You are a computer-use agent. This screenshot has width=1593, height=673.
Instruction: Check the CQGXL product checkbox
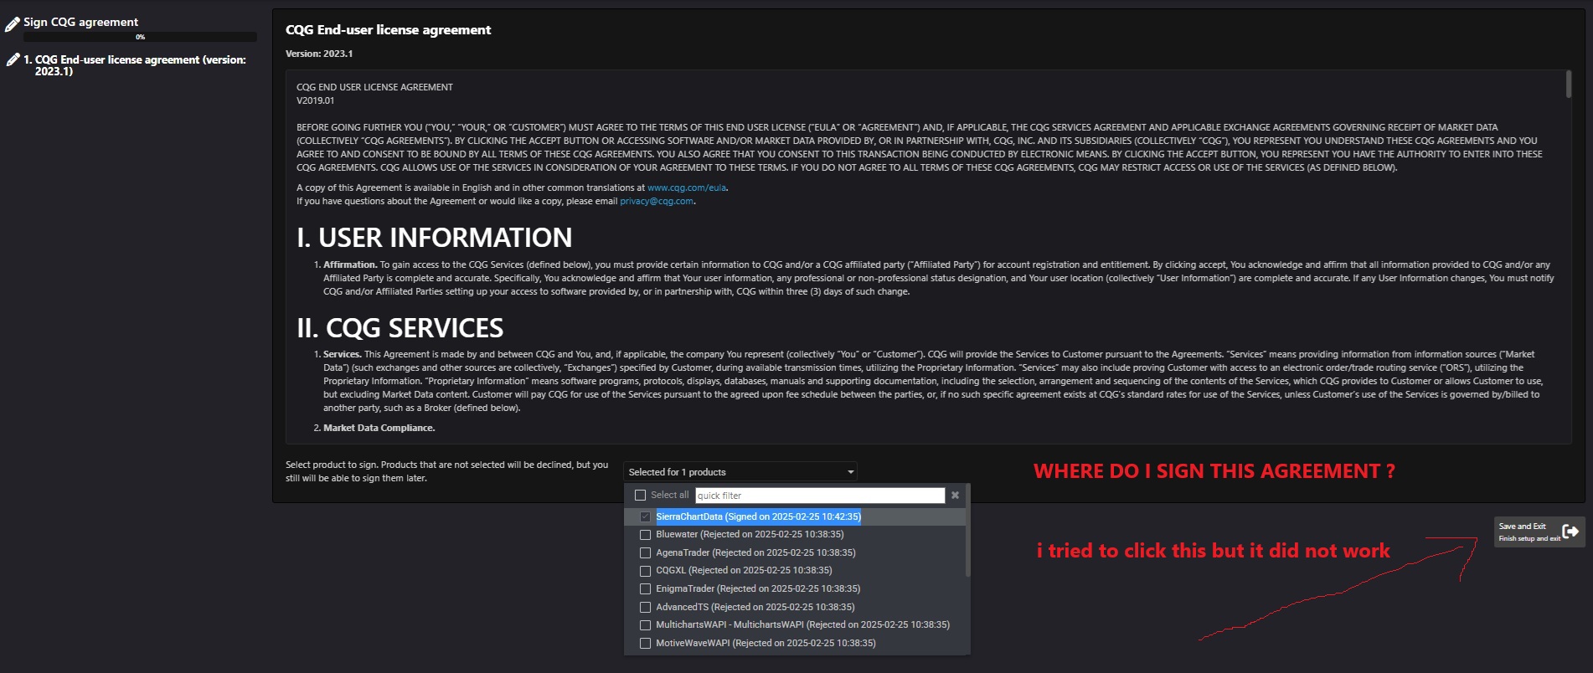(645, 571)
